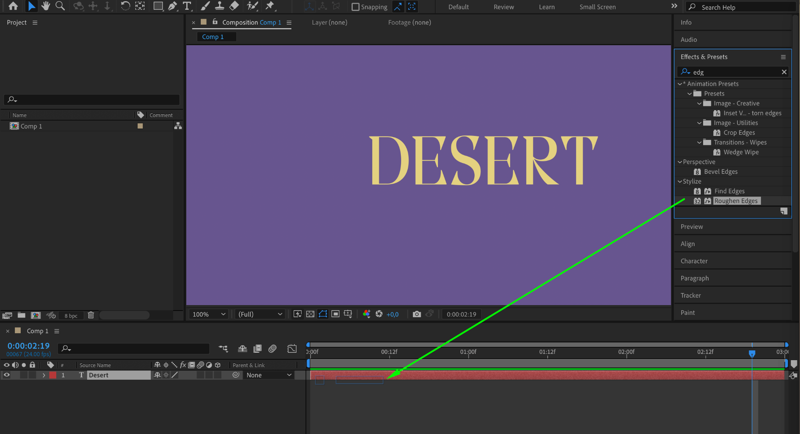The image size is (800, 434).
Task: Click the delete trash icon in Project panel
Action: click(91, 315)
